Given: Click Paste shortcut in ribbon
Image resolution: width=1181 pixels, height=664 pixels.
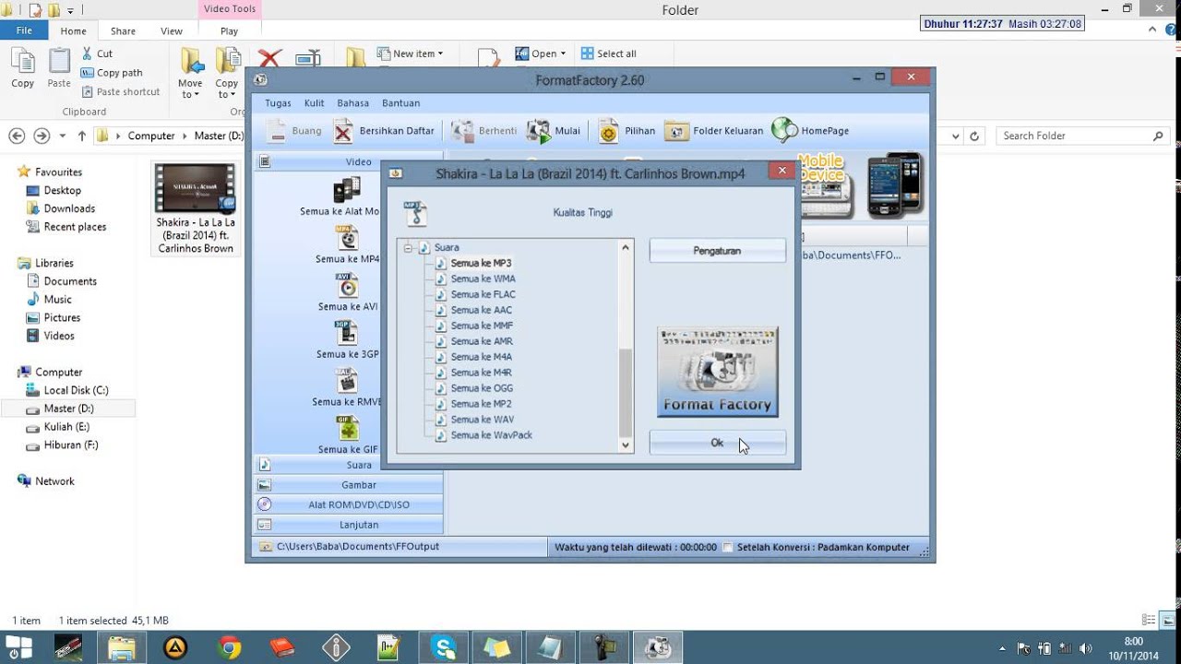Looking at the screenshot, I should pyautogui.click(x=120, y=92).
